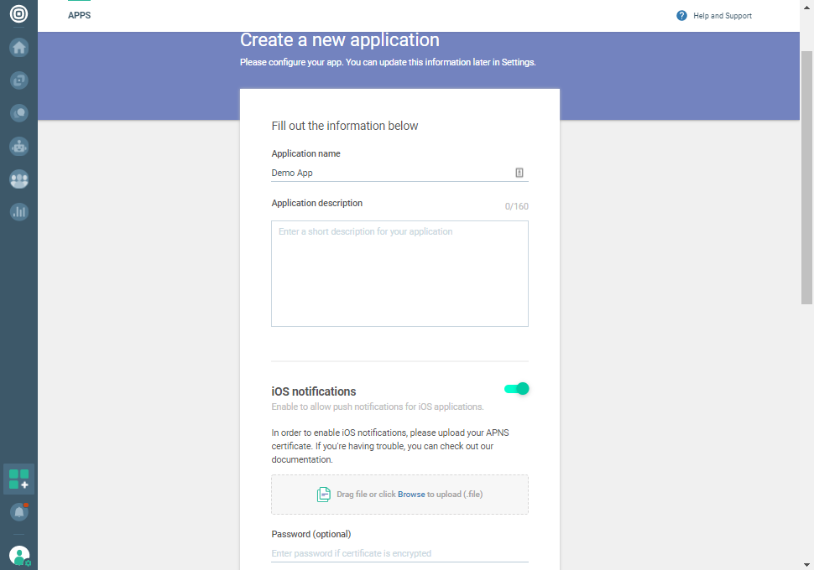The image size is (814, 570).
Task: Click the app logo in sidebar
Action: click(18, 14)
